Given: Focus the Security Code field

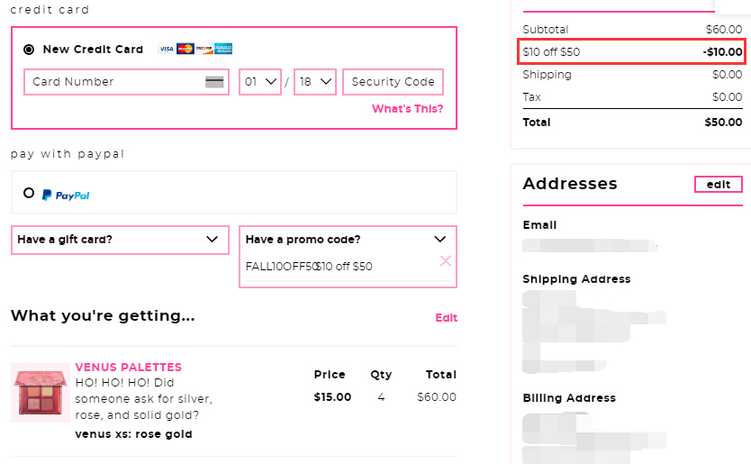Looking at the screenshot, I should point(393,82).
